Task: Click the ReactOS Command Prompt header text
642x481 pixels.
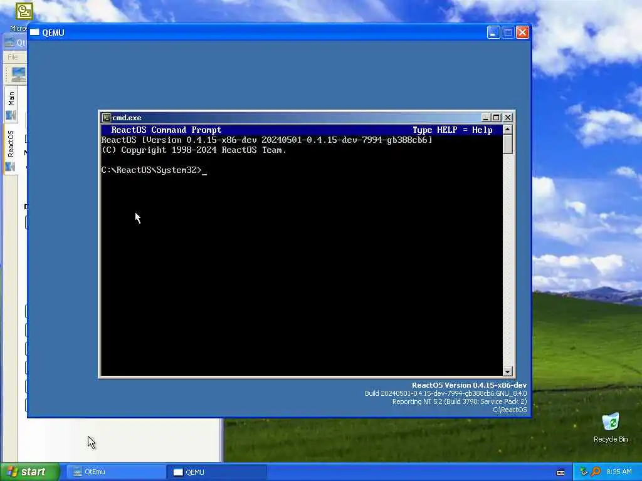Action: (166, 130)
